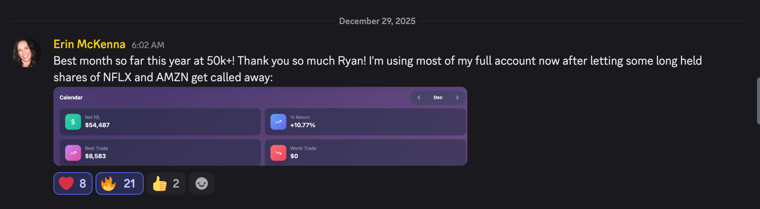Click the pink Best Trade icon

(73, 153)
